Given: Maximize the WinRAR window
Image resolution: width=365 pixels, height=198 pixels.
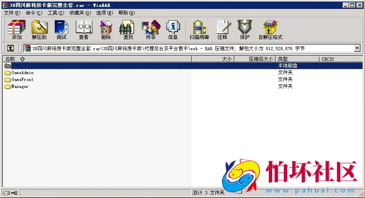Looking at the screenshot, I should tap(352, 5).
